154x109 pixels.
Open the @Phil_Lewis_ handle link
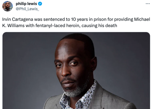[x=27, y=9]
